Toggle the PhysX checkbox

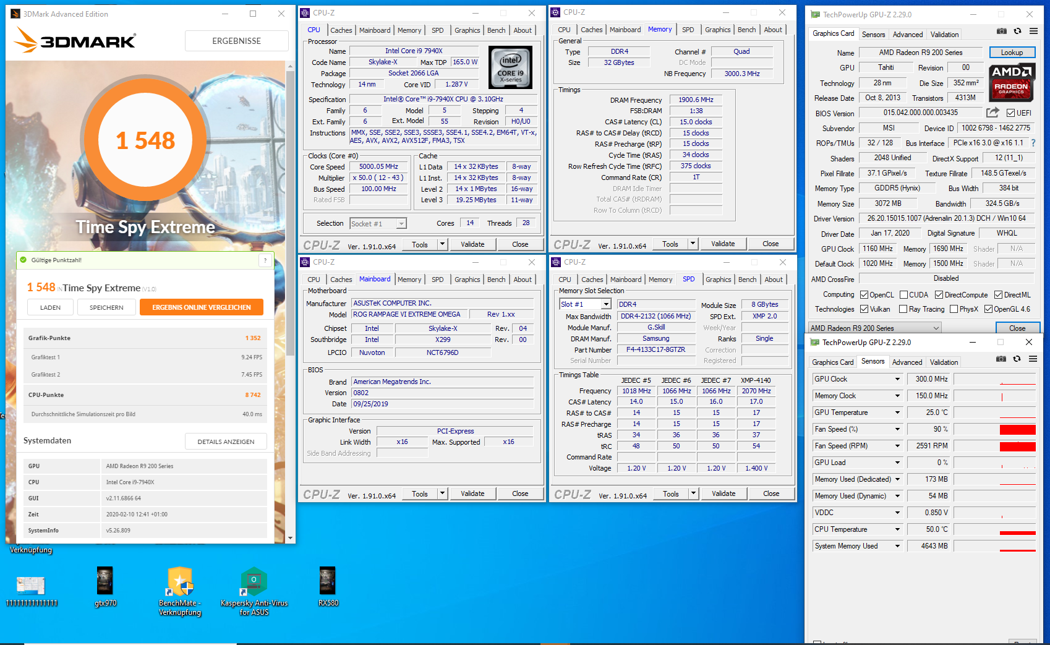click(954, 309)
